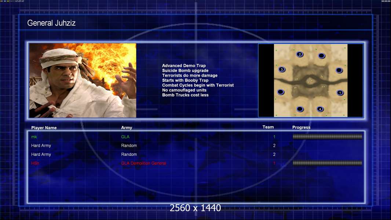Click the unnumbered start marker right of marker 2

point(322,56)
